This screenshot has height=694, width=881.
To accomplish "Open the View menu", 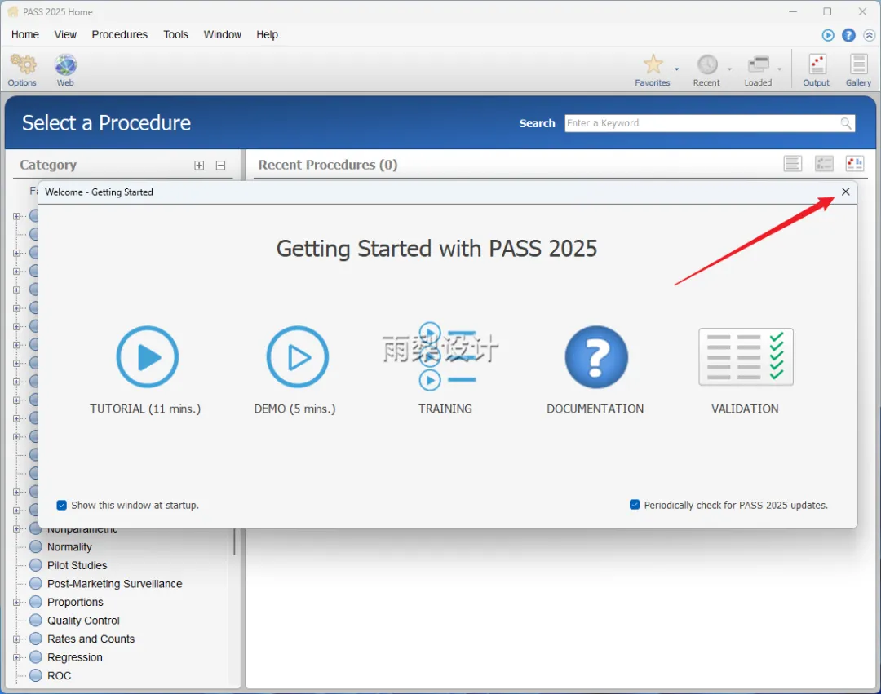I will [65, 35].
